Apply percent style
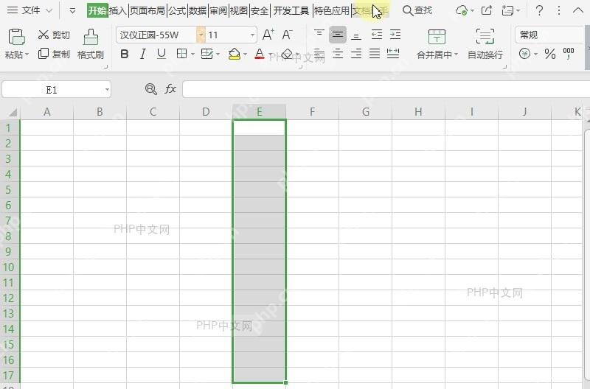This screenshot has height=389, width=590. click(550, 54)
